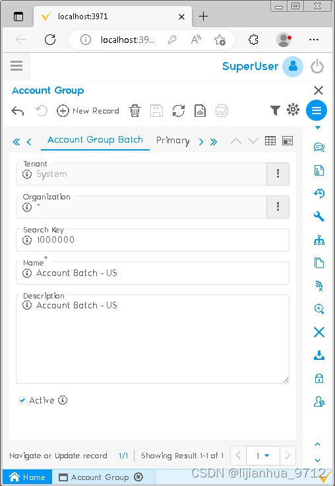Screen dimensions: 335x486
Task: Open the report icon in the toolbar
Action: [200, 111]
